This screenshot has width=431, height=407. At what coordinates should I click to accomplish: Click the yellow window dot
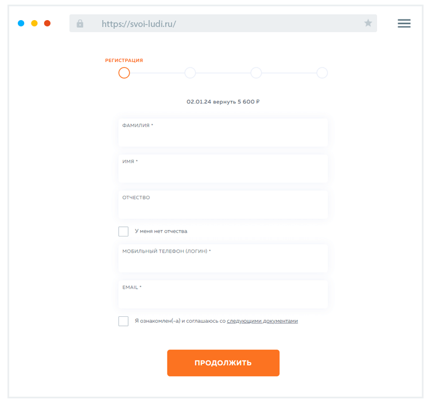click(34, 24)
